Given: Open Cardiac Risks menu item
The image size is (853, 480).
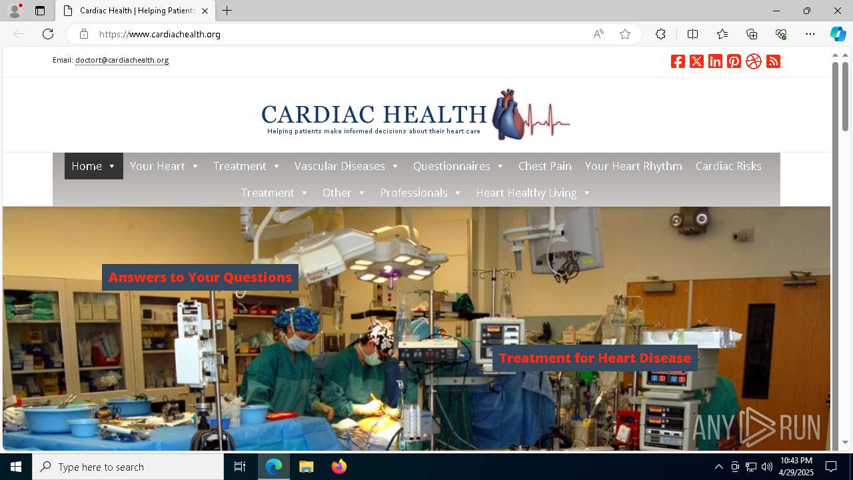Looking at the screenshot, I should pos(728,166).
